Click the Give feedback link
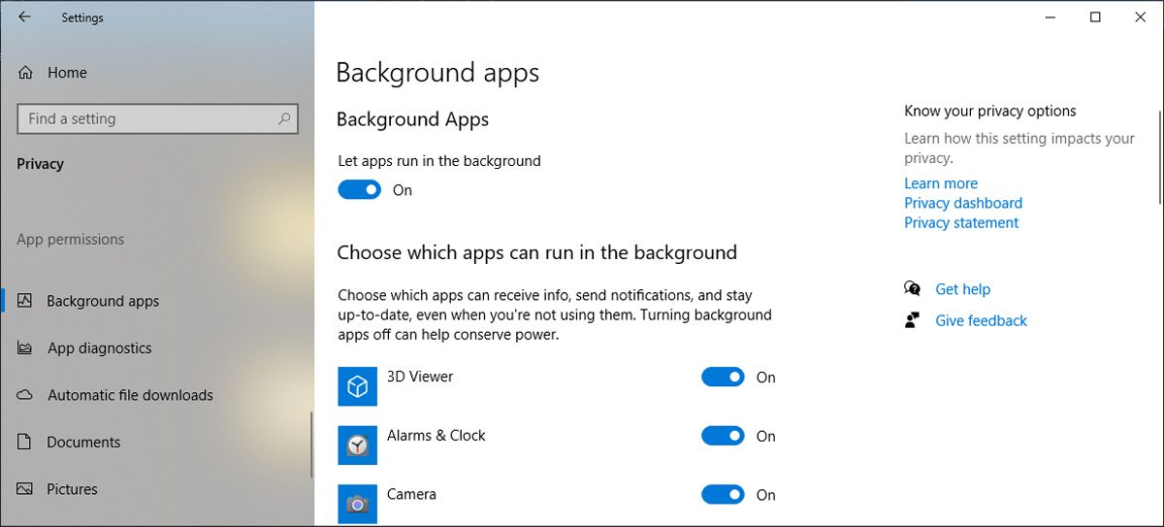This screenshot has width=1164, height=527. click(x=981, y=320)
